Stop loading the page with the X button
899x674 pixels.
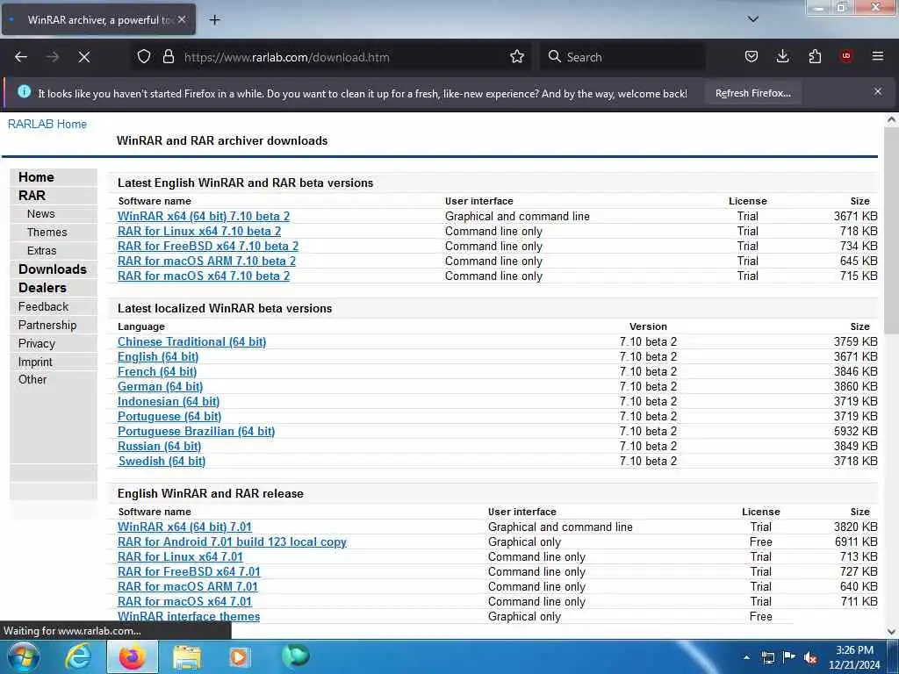84,57
